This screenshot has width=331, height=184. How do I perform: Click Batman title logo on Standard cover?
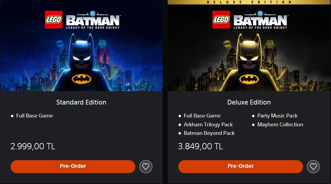coord(93,21)
